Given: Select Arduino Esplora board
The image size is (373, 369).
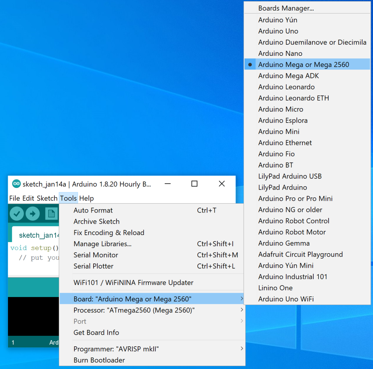Looking at the screenshot, I should tap(307, 120).
